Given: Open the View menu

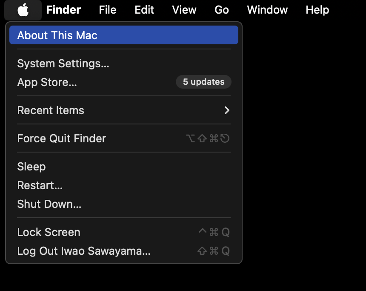Looking at the screenshot, I should (x=184, y=10).
